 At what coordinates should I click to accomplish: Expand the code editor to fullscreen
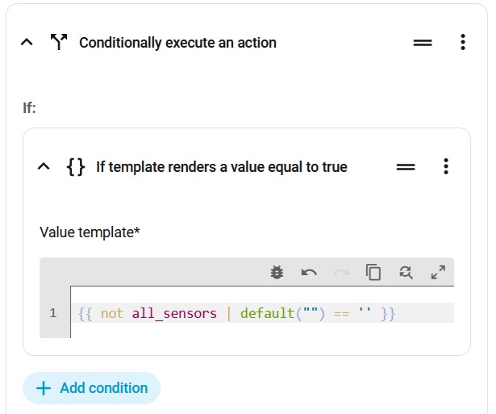(438, 272)
